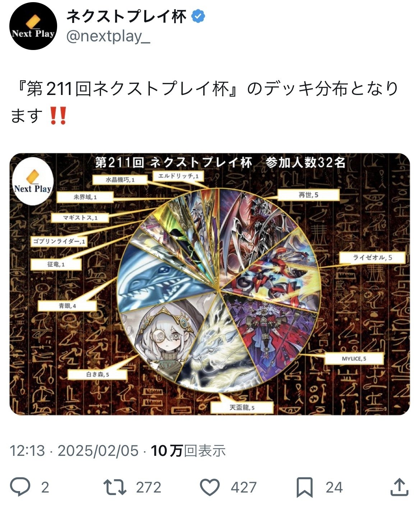Viewport: 420px width, 517px height.
Task: Like the post with heart icon
Action: [x=209, y=487]
